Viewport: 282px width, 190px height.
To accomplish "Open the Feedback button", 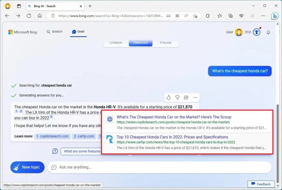I will tap(261, 184).
